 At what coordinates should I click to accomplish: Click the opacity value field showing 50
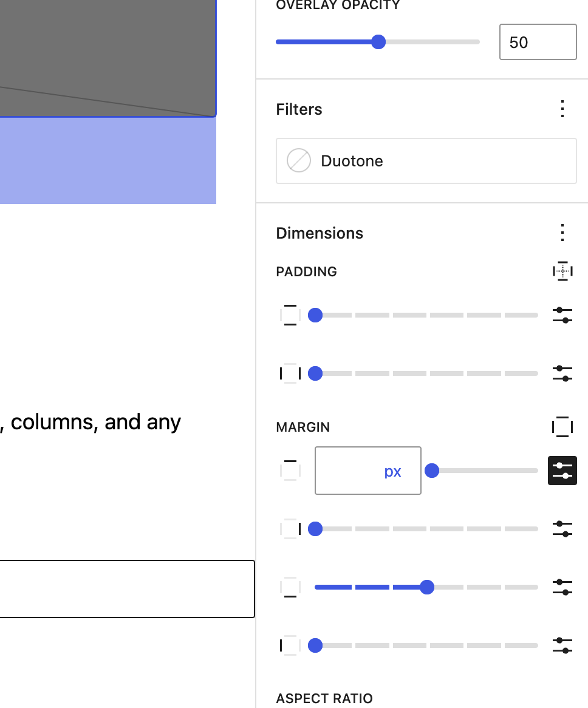pos(538,42)
